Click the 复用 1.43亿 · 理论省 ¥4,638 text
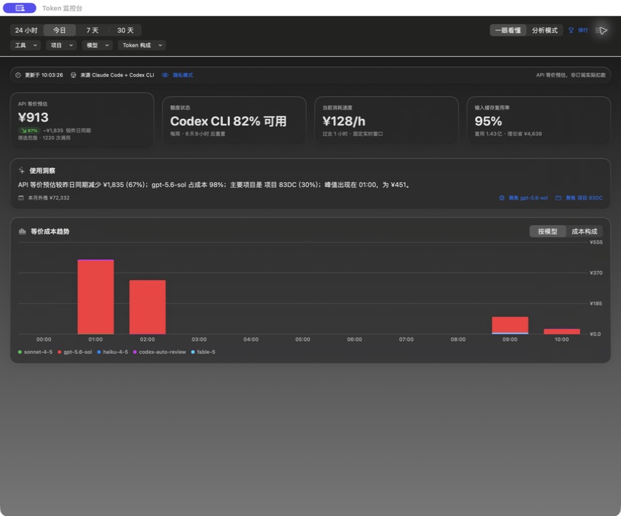Viewport: 621px width, 516px height. click(508, 134)
